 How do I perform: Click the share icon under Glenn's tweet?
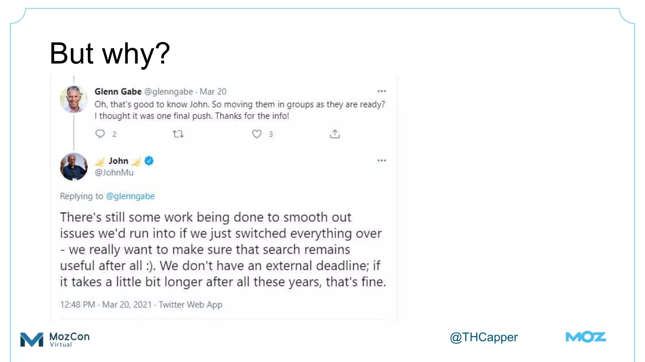(x=335, y=134)
